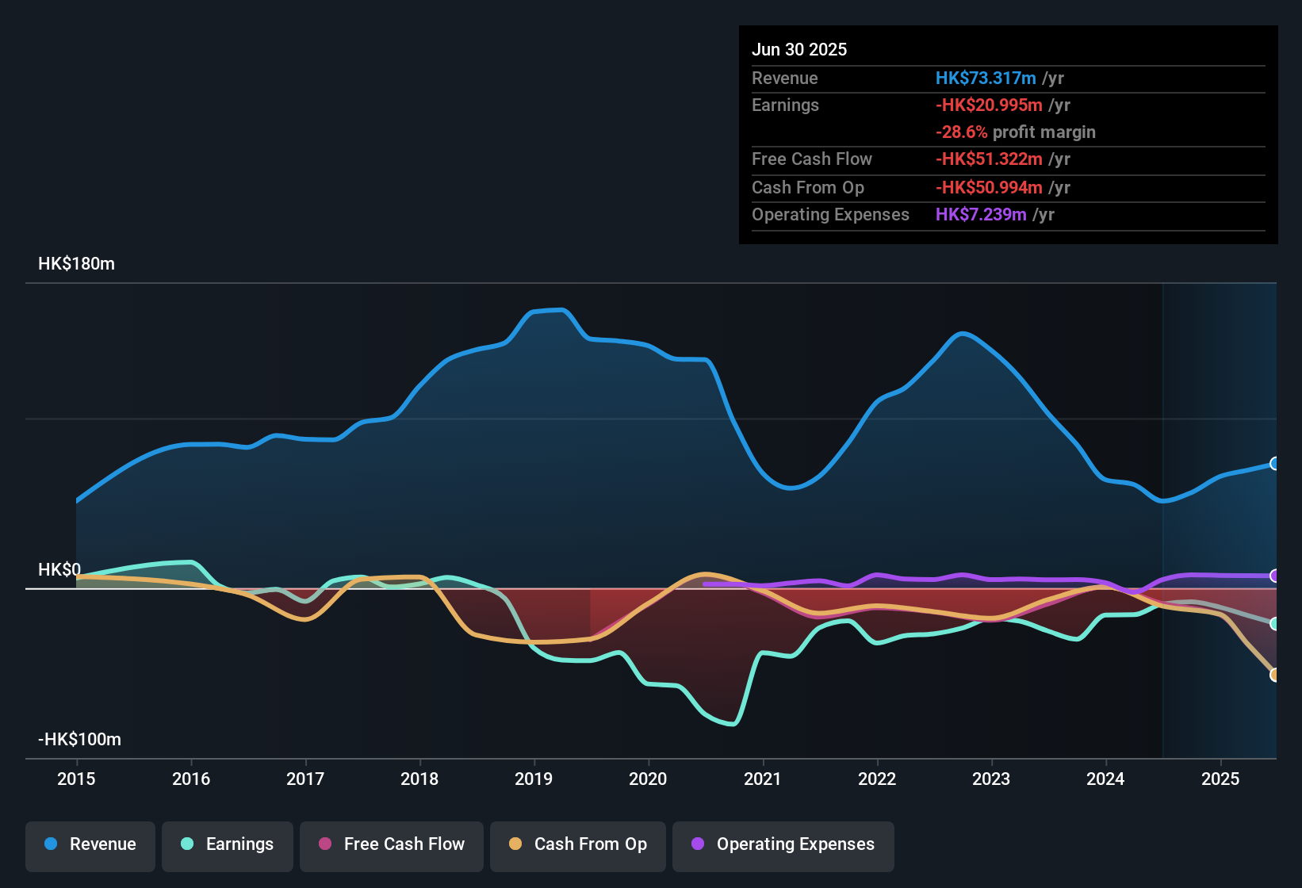Click the 2025 x-axis year label
This screenshot has height=888, width=1302.
1220,779
